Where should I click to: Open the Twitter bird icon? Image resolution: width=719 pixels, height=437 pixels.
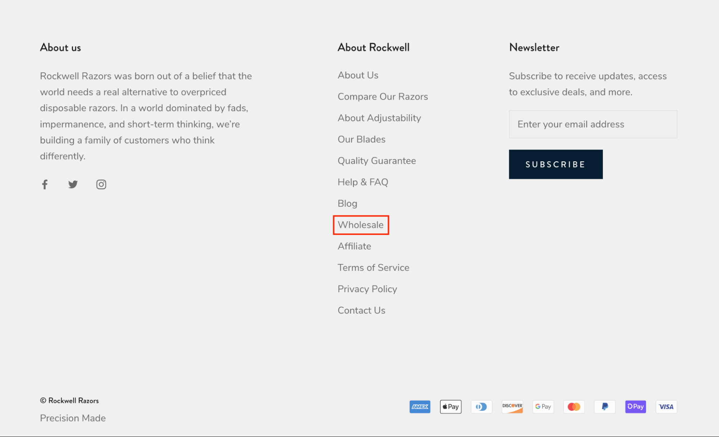(73, 184)
